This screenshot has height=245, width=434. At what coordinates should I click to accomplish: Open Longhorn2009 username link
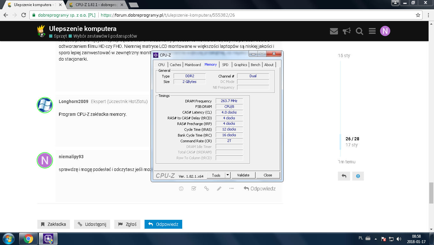[73, 101]
